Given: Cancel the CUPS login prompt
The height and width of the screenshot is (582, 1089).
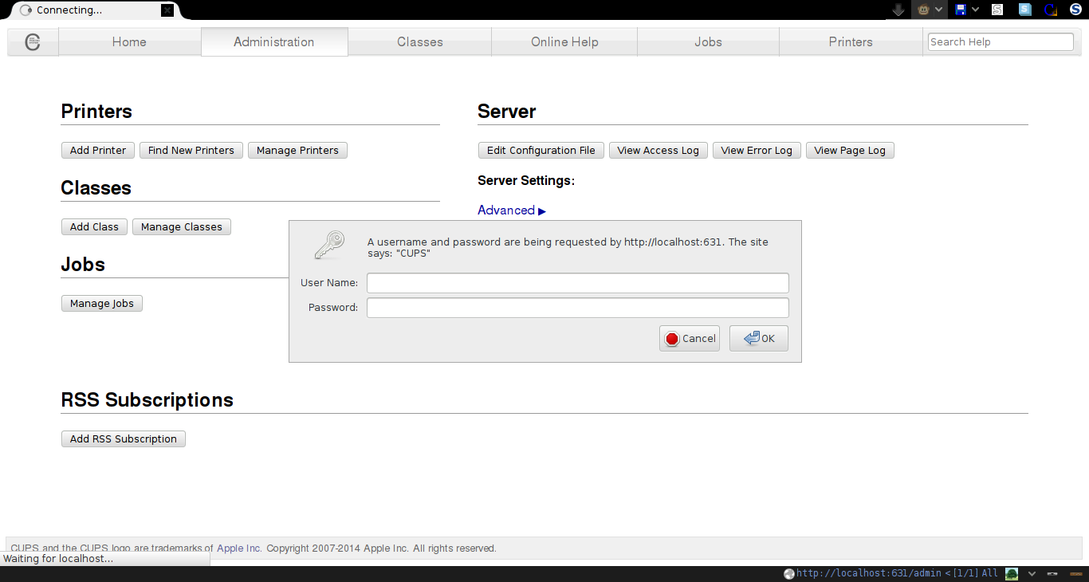Looking at the screenshot, I should point(690,338).
